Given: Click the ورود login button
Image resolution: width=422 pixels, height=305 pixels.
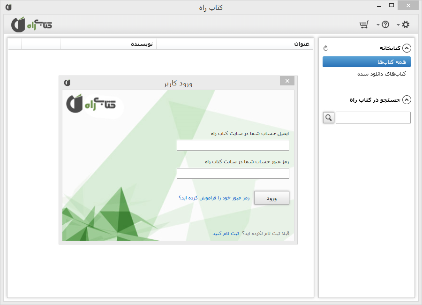Looking at the screenshot, I should click(x=271, y=198).
